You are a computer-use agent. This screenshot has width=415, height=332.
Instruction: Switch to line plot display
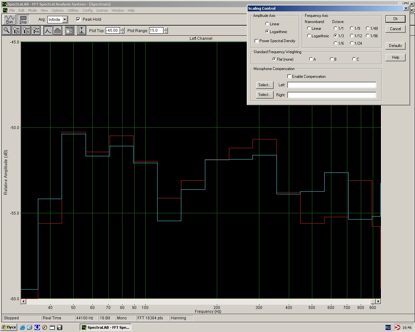coord(48,30)
